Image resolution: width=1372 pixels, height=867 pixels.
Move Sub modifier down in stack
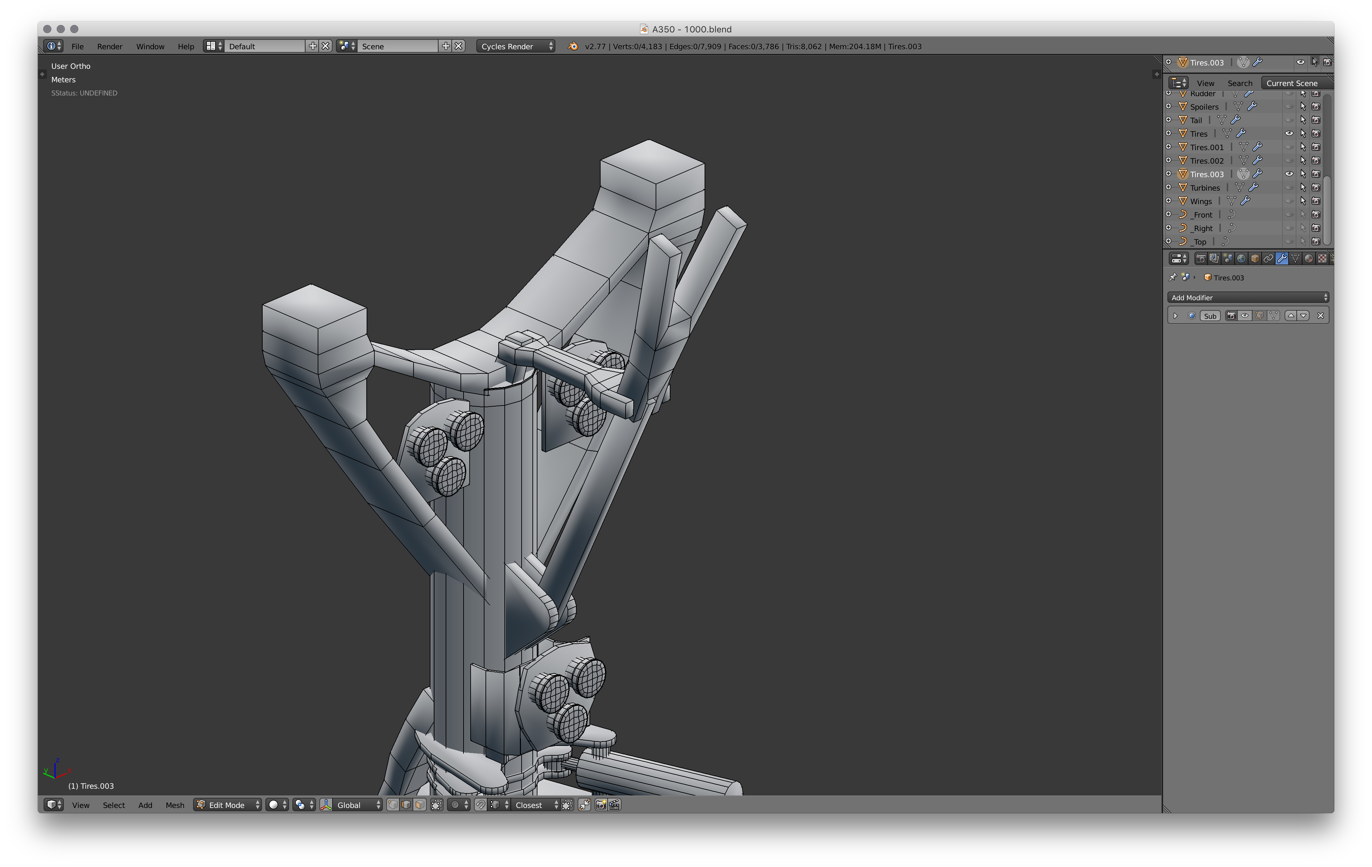click(x=1303, y=315)
